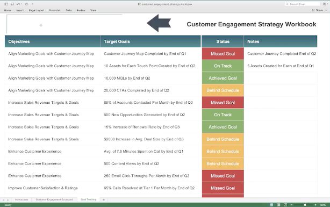Select Missed Goal status for 85% of Accounts row
The width and height of the screenshot is (330, 207).
[223, 103]
